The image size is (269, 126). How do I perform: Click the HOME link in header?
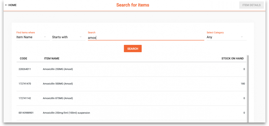click(13, 5)
